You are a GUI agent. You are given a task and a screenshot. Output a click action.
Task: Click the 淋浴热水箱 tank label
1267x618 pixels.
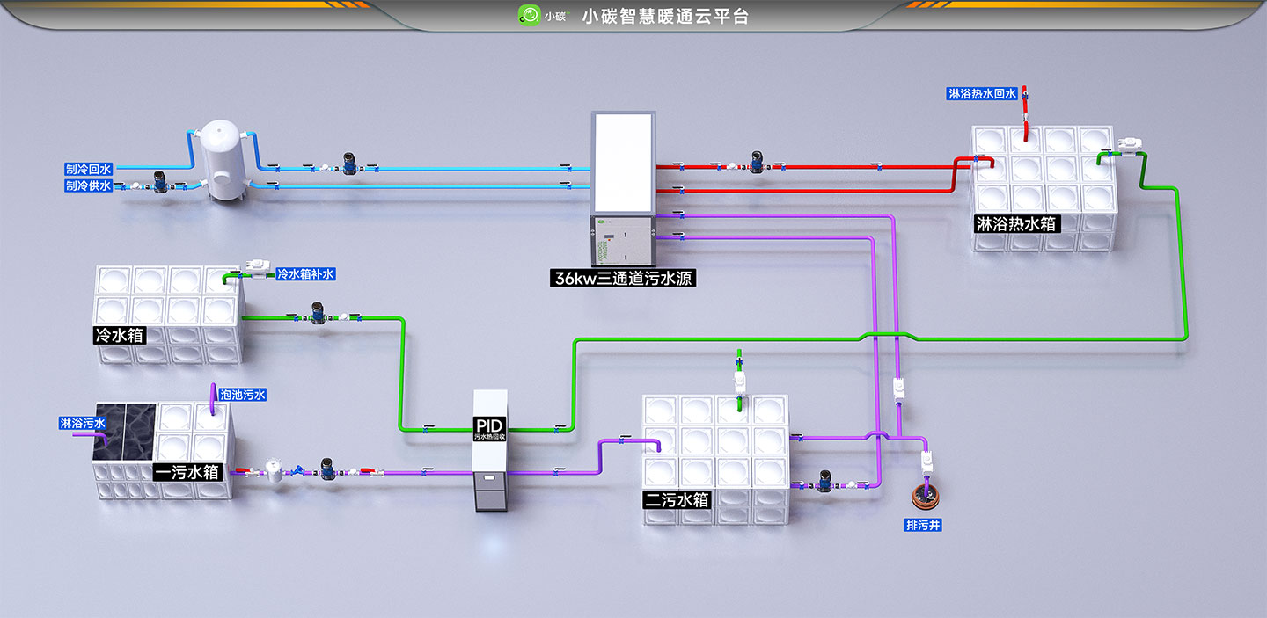click(x=1016, y=223)
